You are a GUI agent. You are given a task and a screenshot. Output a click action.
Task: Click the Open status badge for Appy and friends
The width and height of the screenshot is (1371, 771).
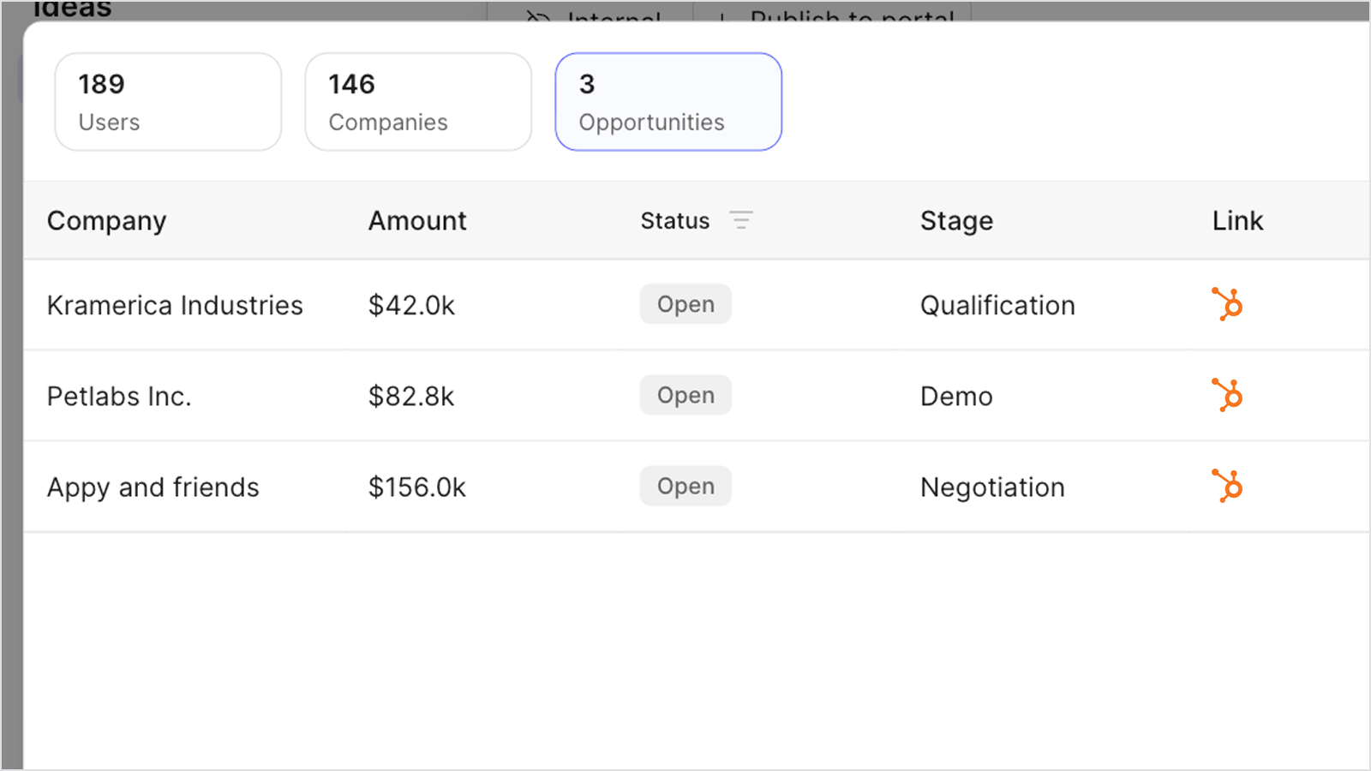[x=685, y=486]
